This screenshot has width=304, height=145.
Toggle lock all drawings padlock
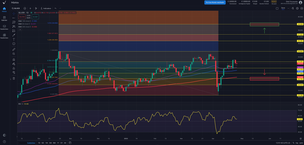(x=14, y=68)
